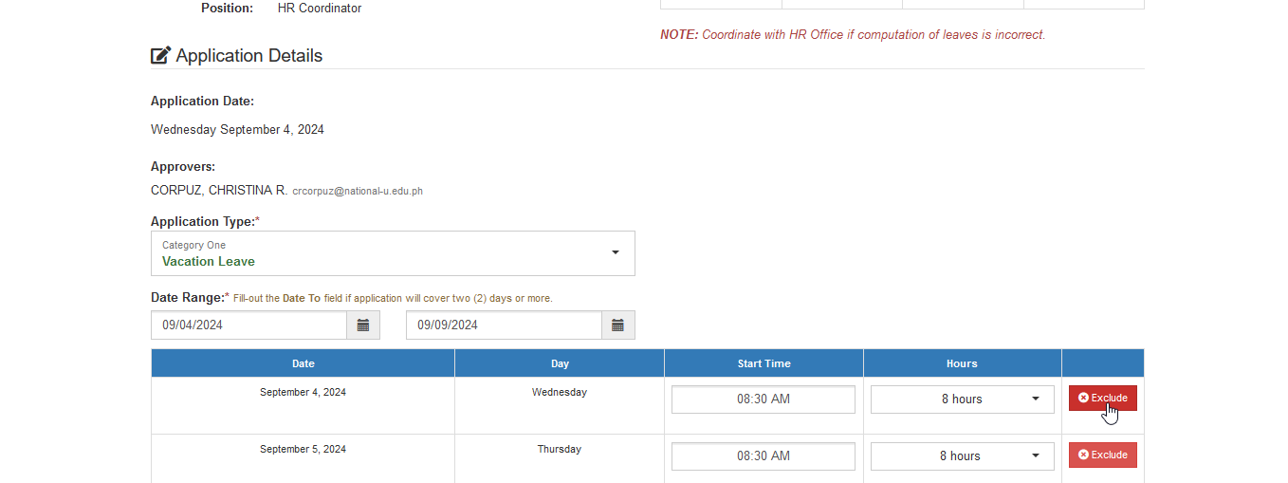Click the 09/04/2024 start date field
1288x483 pixels.
[x=248, y=325]
